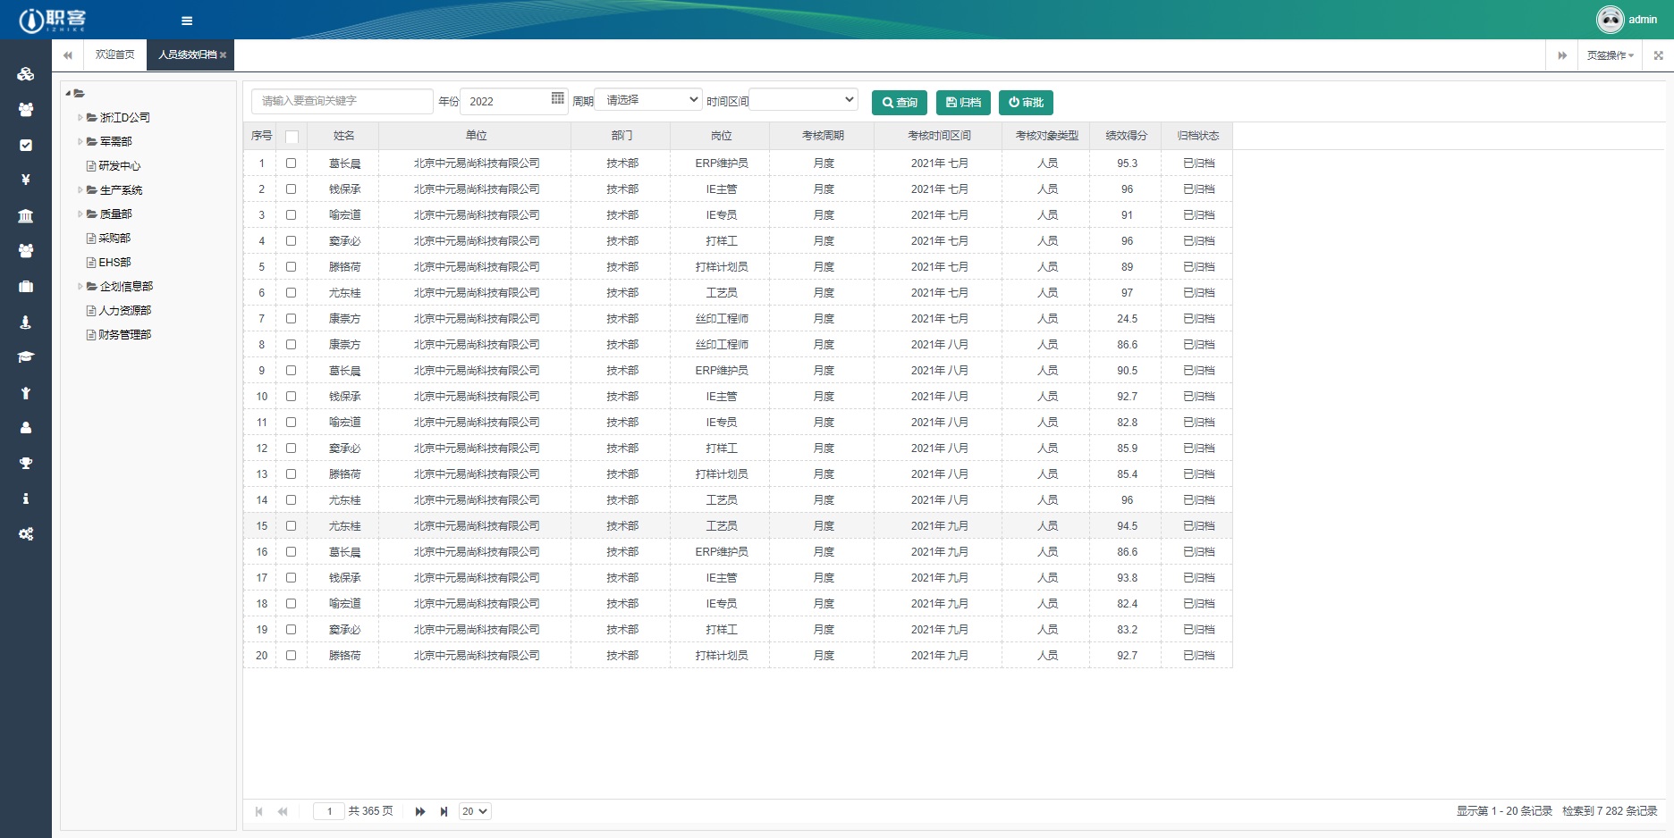
Task: Open the street-view person icon in sidebar
Action: 26,322
